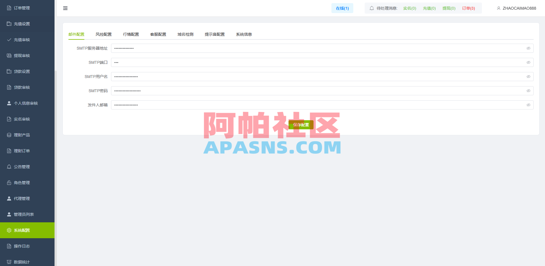Unmask the SMTP密码 field with eye icon
The height and width of the screenshot is (266, 545).
click(529, 91)
